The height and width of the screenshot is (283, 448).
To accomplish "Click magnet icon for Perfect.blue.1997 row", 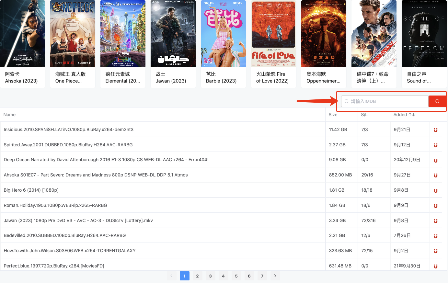I will pyautogui.click(x=436, y=266).
